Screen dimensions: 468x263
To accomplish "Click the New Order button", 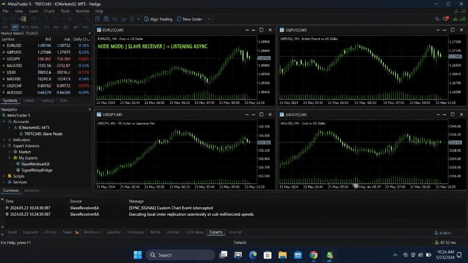I will pos(190,19).
